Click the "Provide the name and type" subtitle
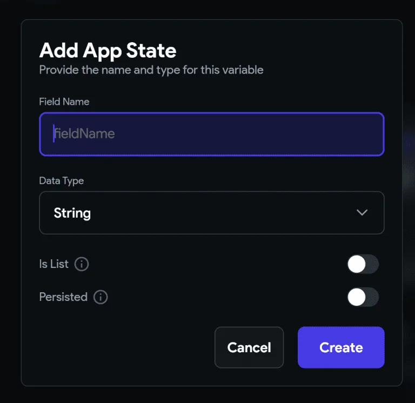Image resolution: width=415 pixels, height=403 pixels. 151,70
